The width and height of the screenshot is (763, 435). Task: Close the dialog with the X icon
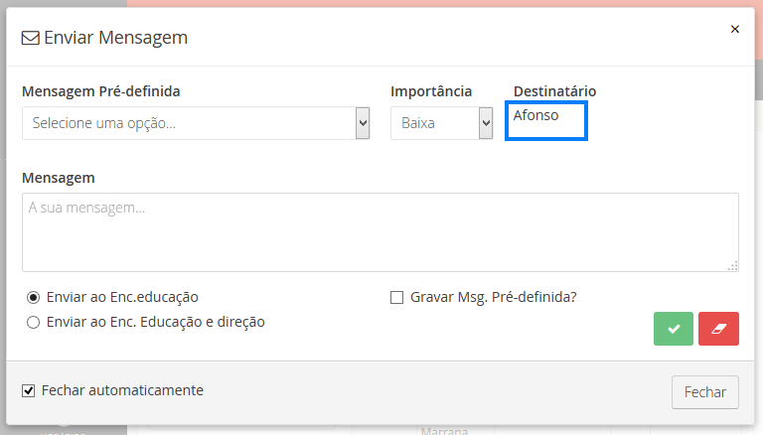pyautogui.click(x=735, y=30)
